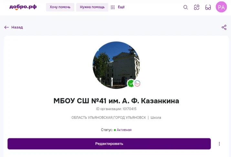Open the school building profile photo

coord(116,65)
